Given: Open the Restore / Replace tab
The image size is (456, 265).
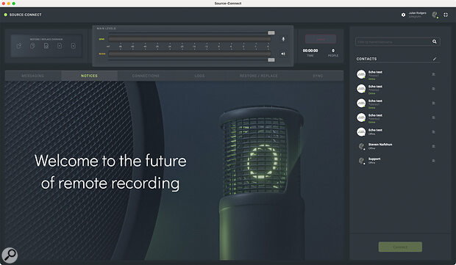Looking at the screenshot, I should coord(259,76).
